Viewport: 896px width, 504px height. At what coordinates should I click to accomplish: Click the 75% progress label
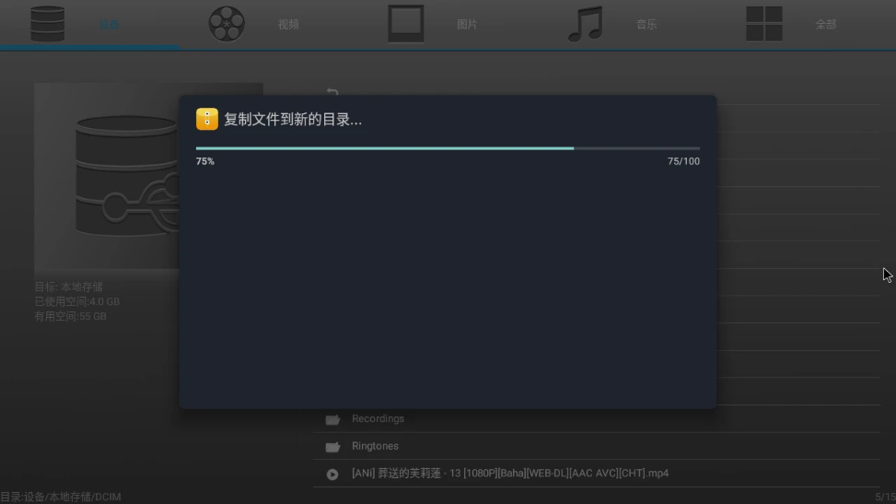pyautogui.click(x=205, y=161)
